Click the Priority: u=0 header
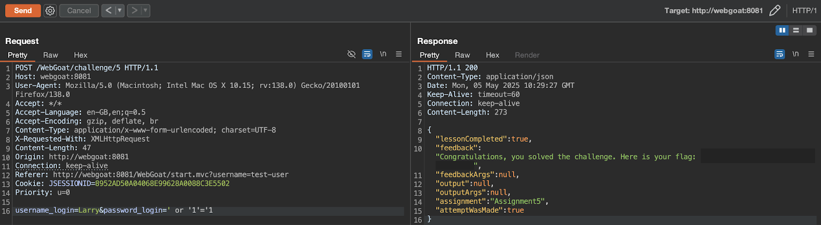Viewport: 821px width, 225px height. pyautogui.click(x=43, y=192)
